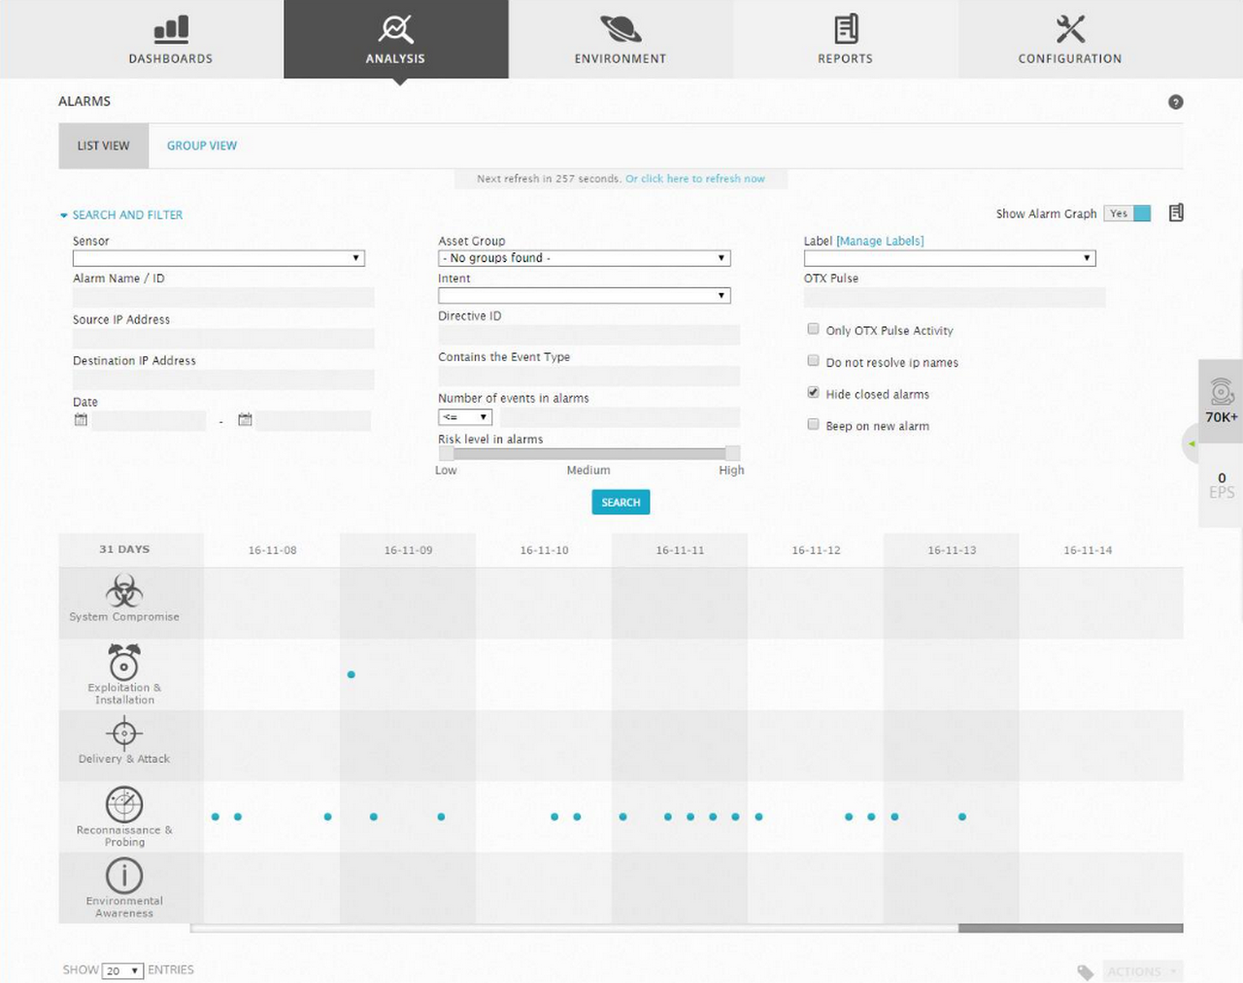Click the Delivery & Attack crosshair icon
The image size is (1243, 983).
(124, 734)
